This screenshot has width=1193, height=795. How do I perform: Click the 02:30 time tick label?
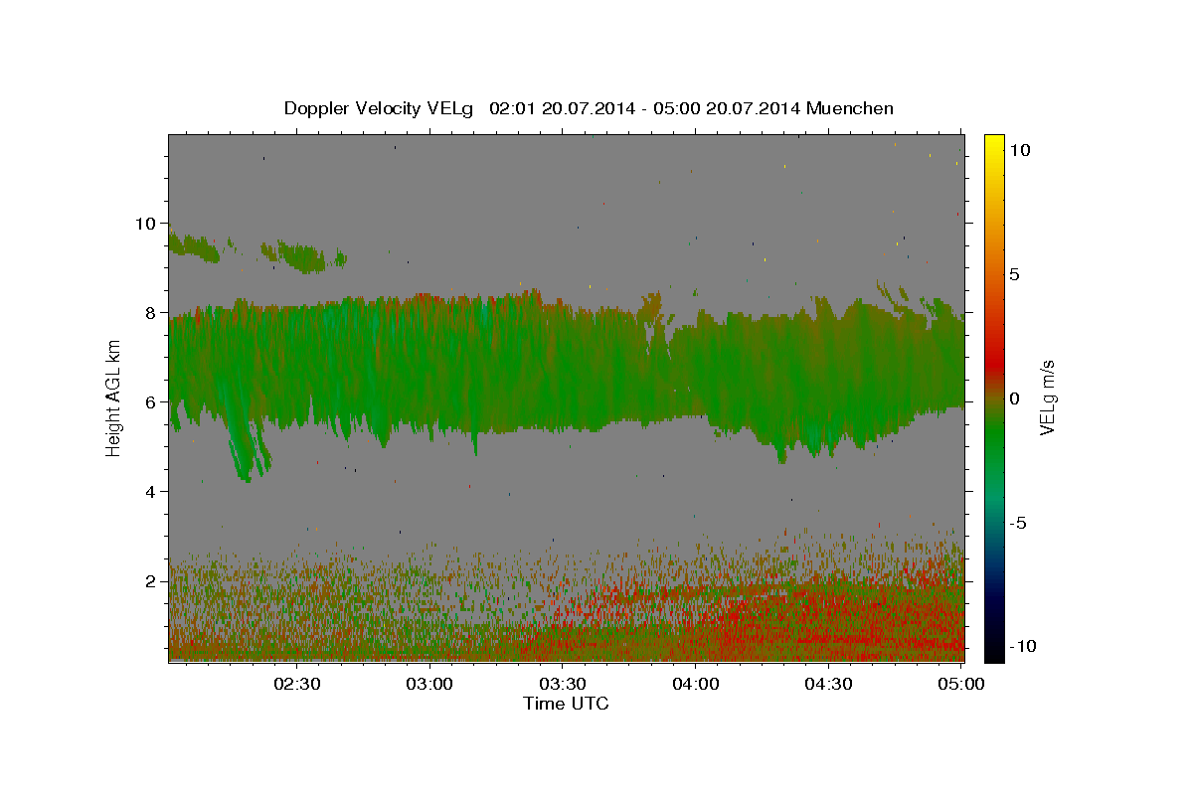[x=297, y=684]
